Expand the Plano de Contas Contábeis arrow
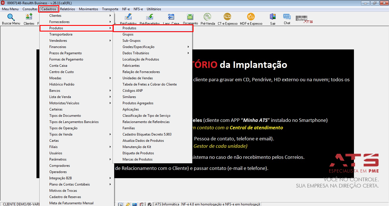The height and width of the screenshot is (206, 389). 110,184
